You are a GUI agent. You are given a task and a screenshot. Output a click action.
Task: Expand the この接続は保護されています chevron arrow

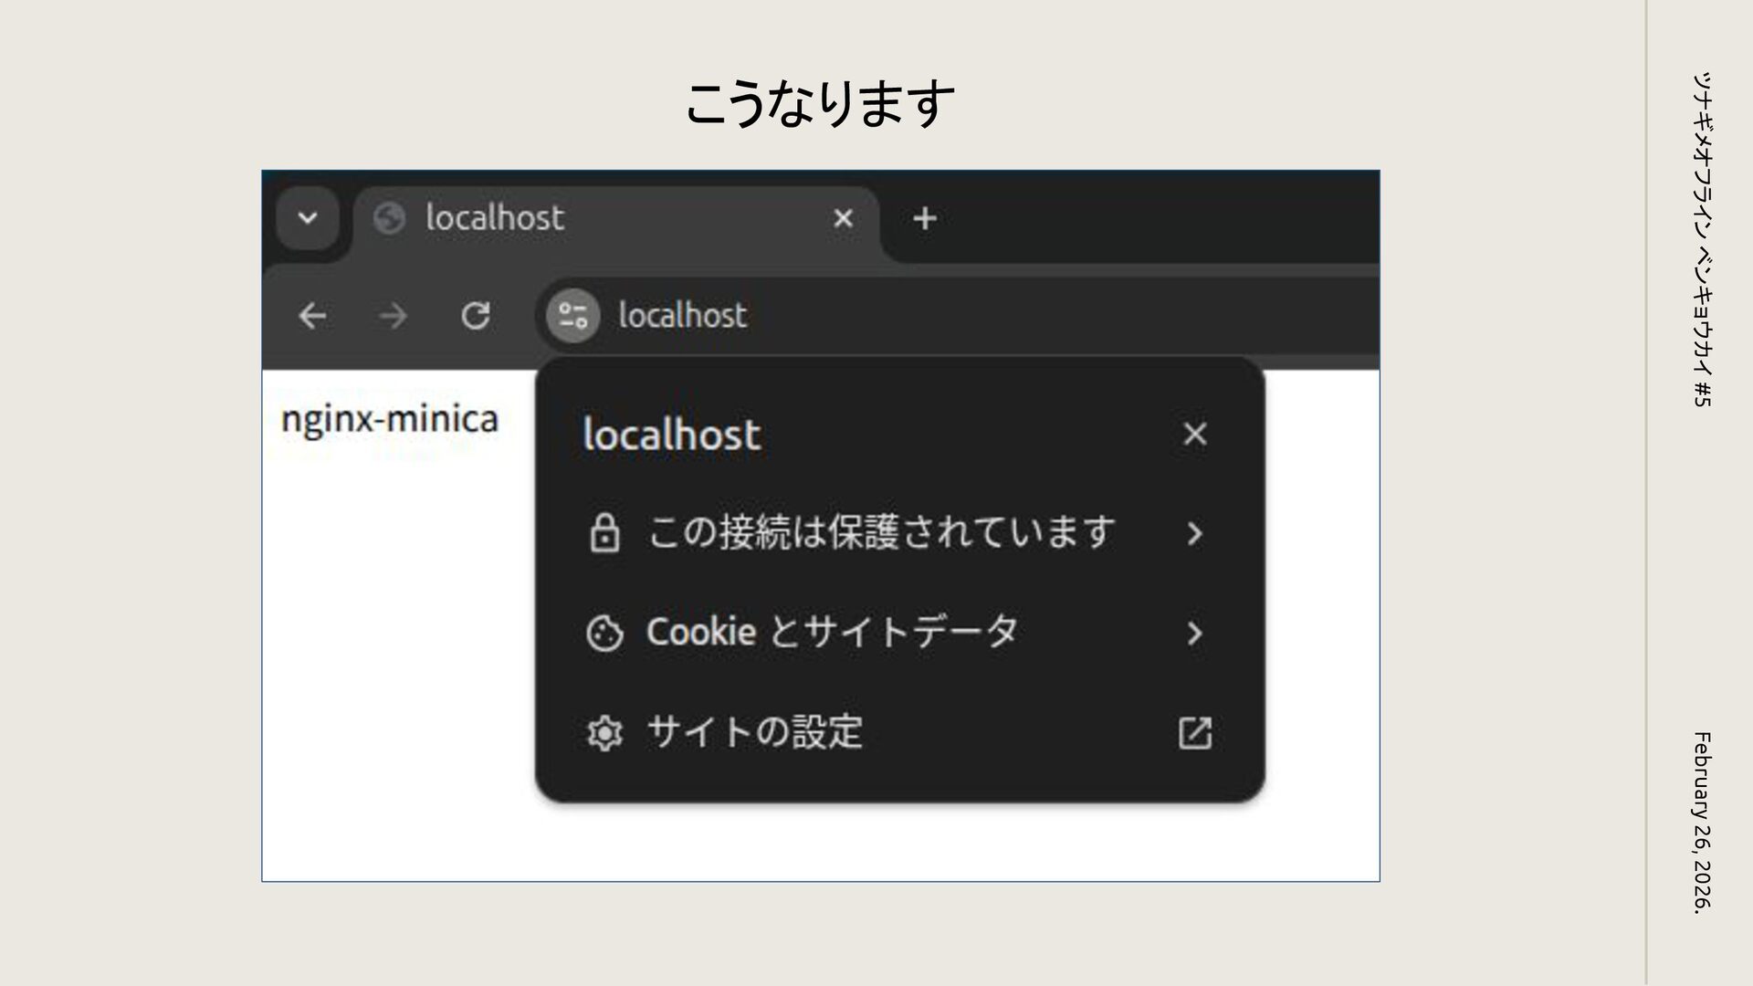point(1194,533)
